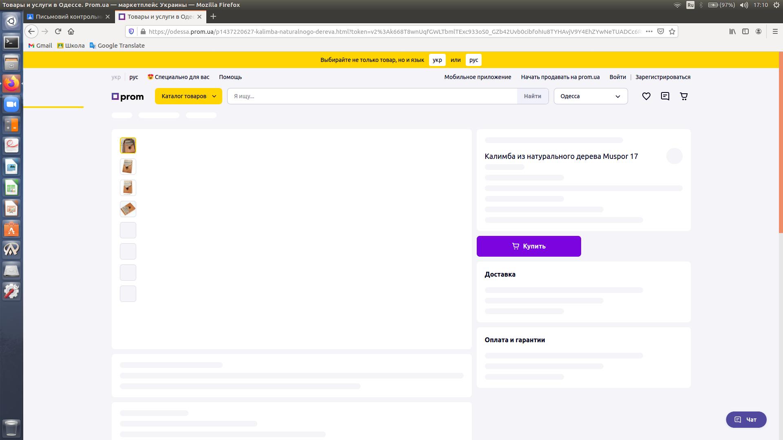Open page actions three-dots menu

pyautogui.click(x=649, y=31)
